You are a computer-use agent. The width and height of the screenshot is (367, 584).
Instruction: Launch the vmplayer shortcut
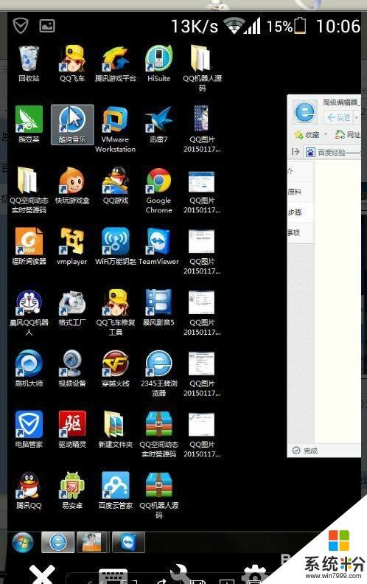72,246
